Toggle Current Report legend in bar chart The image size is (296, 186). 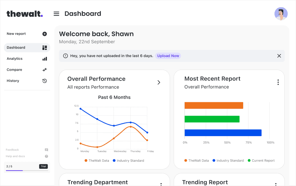[x=261, y=161]
